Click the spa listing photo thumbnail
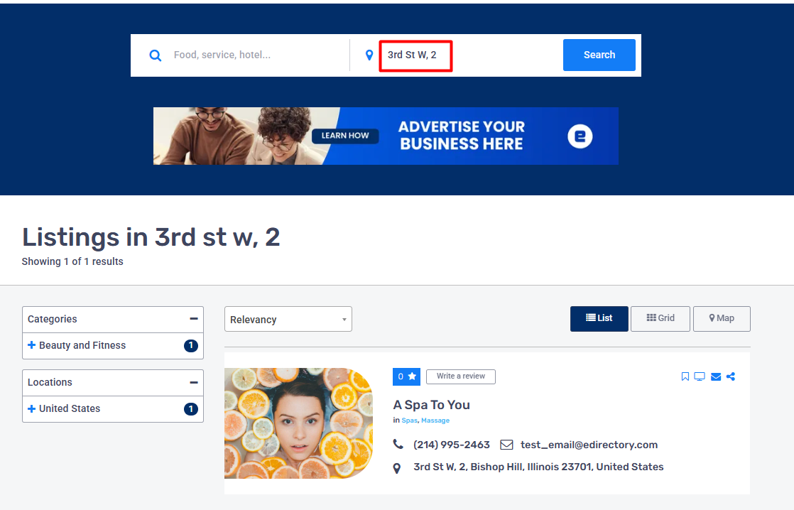This screenshot has width=794, height=510. [x=299, y=423]
